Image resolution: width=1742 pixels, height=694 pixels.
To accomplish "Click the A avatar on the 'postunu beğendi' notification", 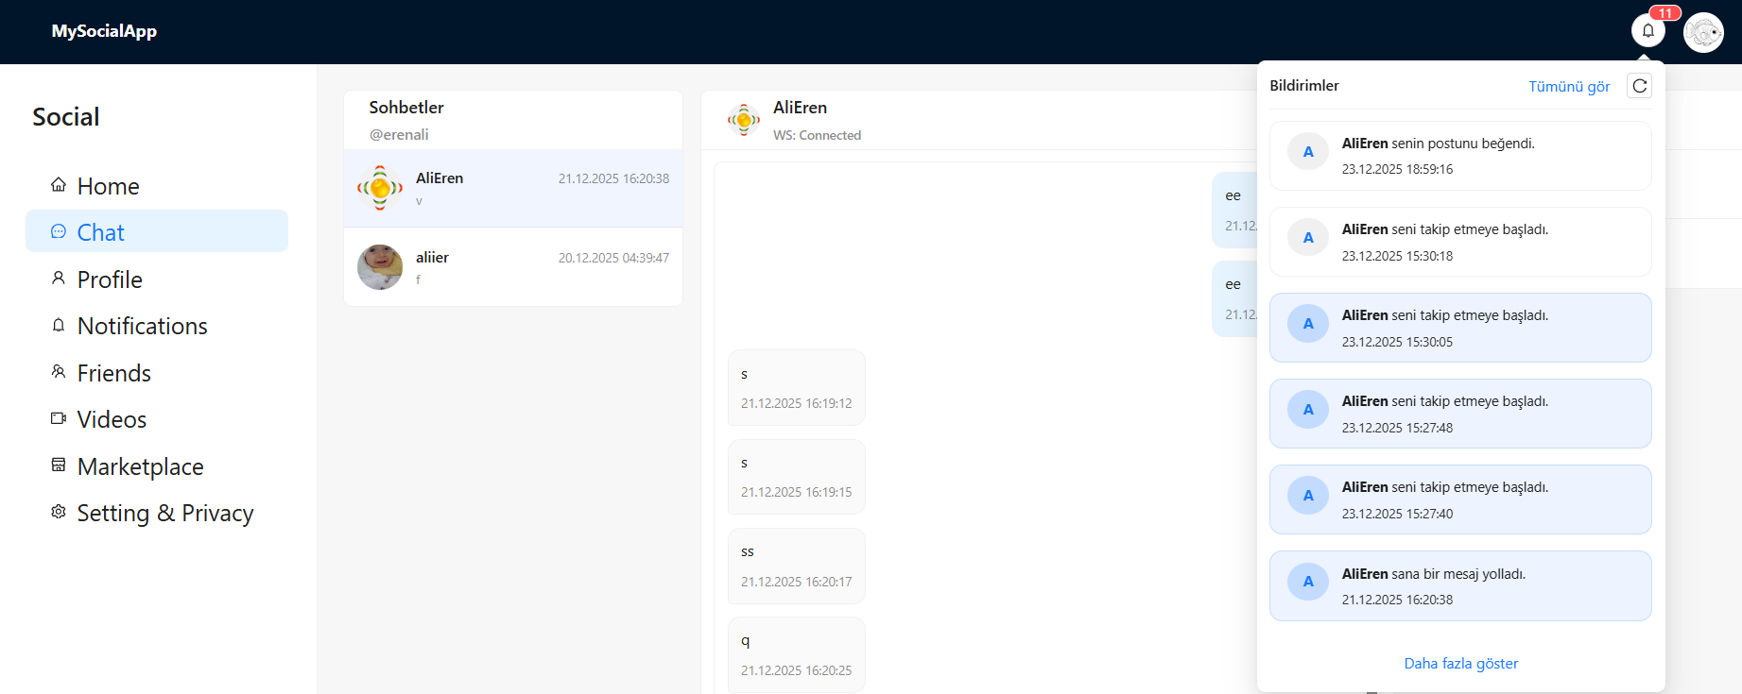I will (1308, 152).
